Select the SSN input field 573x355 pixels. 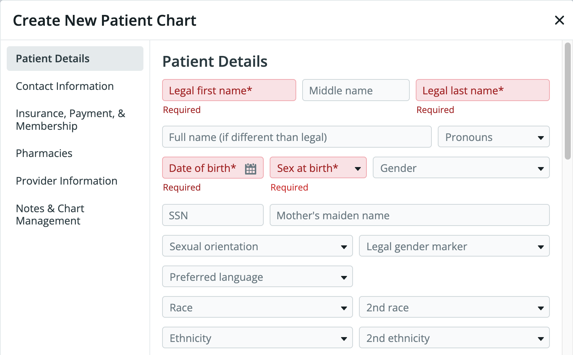tap(213, 215)
